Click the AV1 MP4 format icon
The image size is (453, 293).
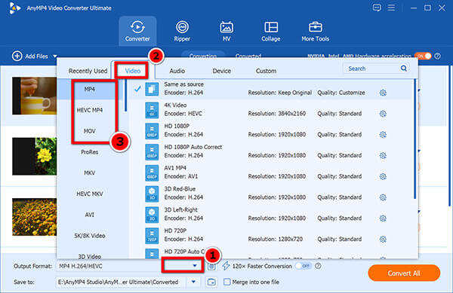point(152,172)
